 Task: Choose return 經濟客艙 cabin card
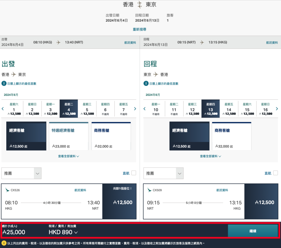click(189, 136)
